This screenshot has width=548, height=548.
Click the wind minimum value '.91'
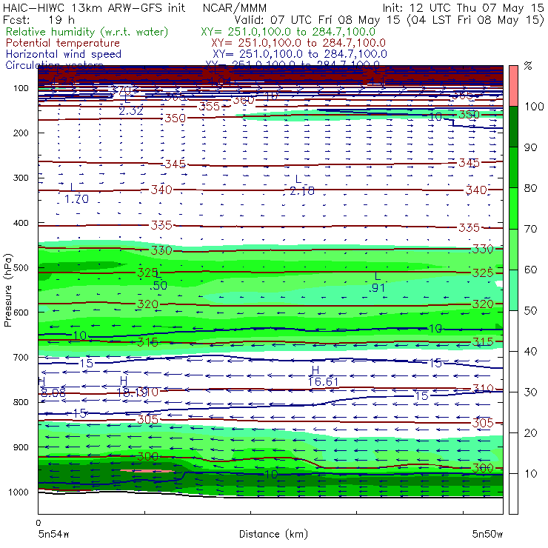tap(377, 288)
